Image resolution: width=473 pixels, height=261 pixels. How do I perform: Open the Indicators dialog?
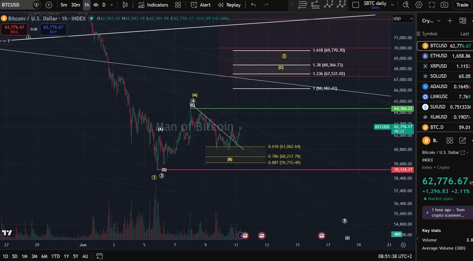tap(153, 5)
